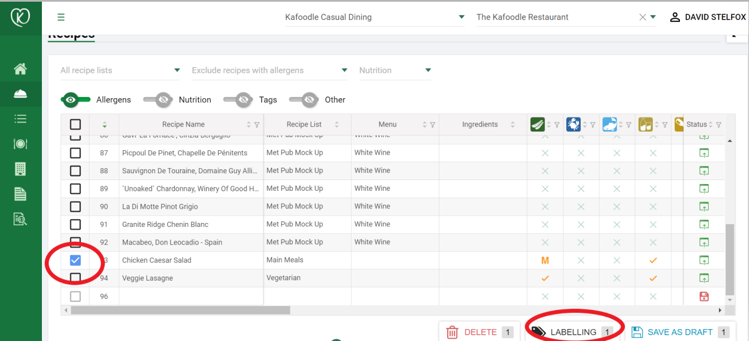The height and width of the screenshot is (341, 749).
Task: Click status icon for Picpoul De Pinet
Action: point(704,153)
